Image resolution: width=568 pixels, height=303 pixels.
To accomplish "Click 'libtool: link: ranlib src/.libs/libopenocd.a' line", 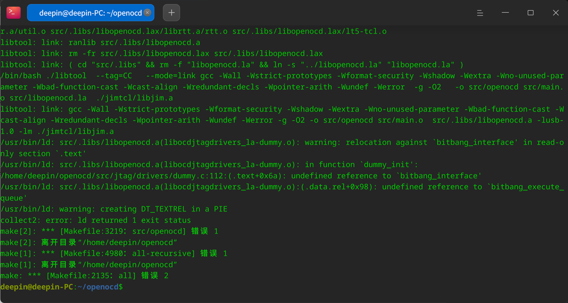I will tap(100, 42).
